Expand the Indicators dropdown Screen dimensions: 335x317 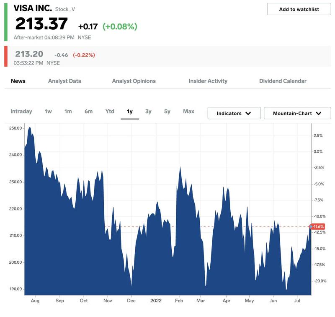(234, 113)
